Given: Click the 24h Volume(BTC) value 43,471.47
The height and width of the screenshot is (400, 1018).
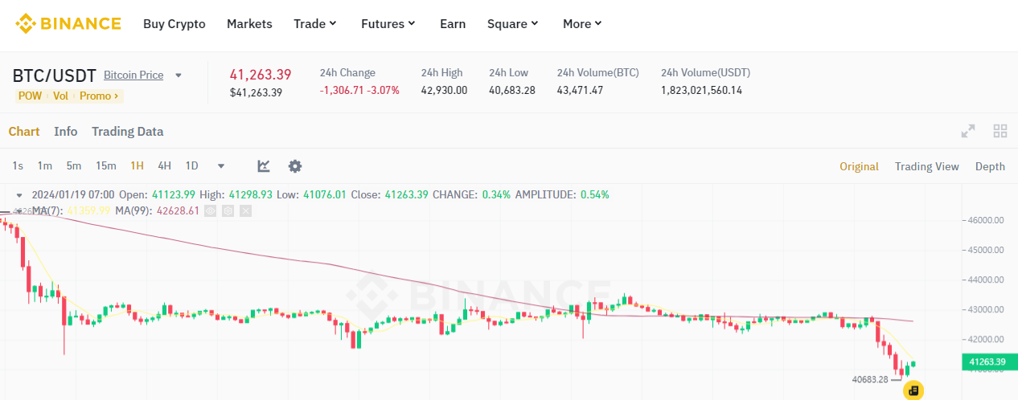Looking at the screenshot, I should click(x=580, y=90).
